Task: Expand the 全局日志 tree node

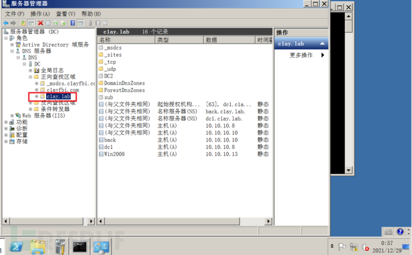Action: click(x=30, y=70)
